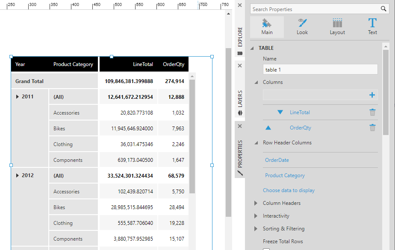Click the properties panel scrollbar thumb
Screen dimensions: 395x250
coord(386,92)
